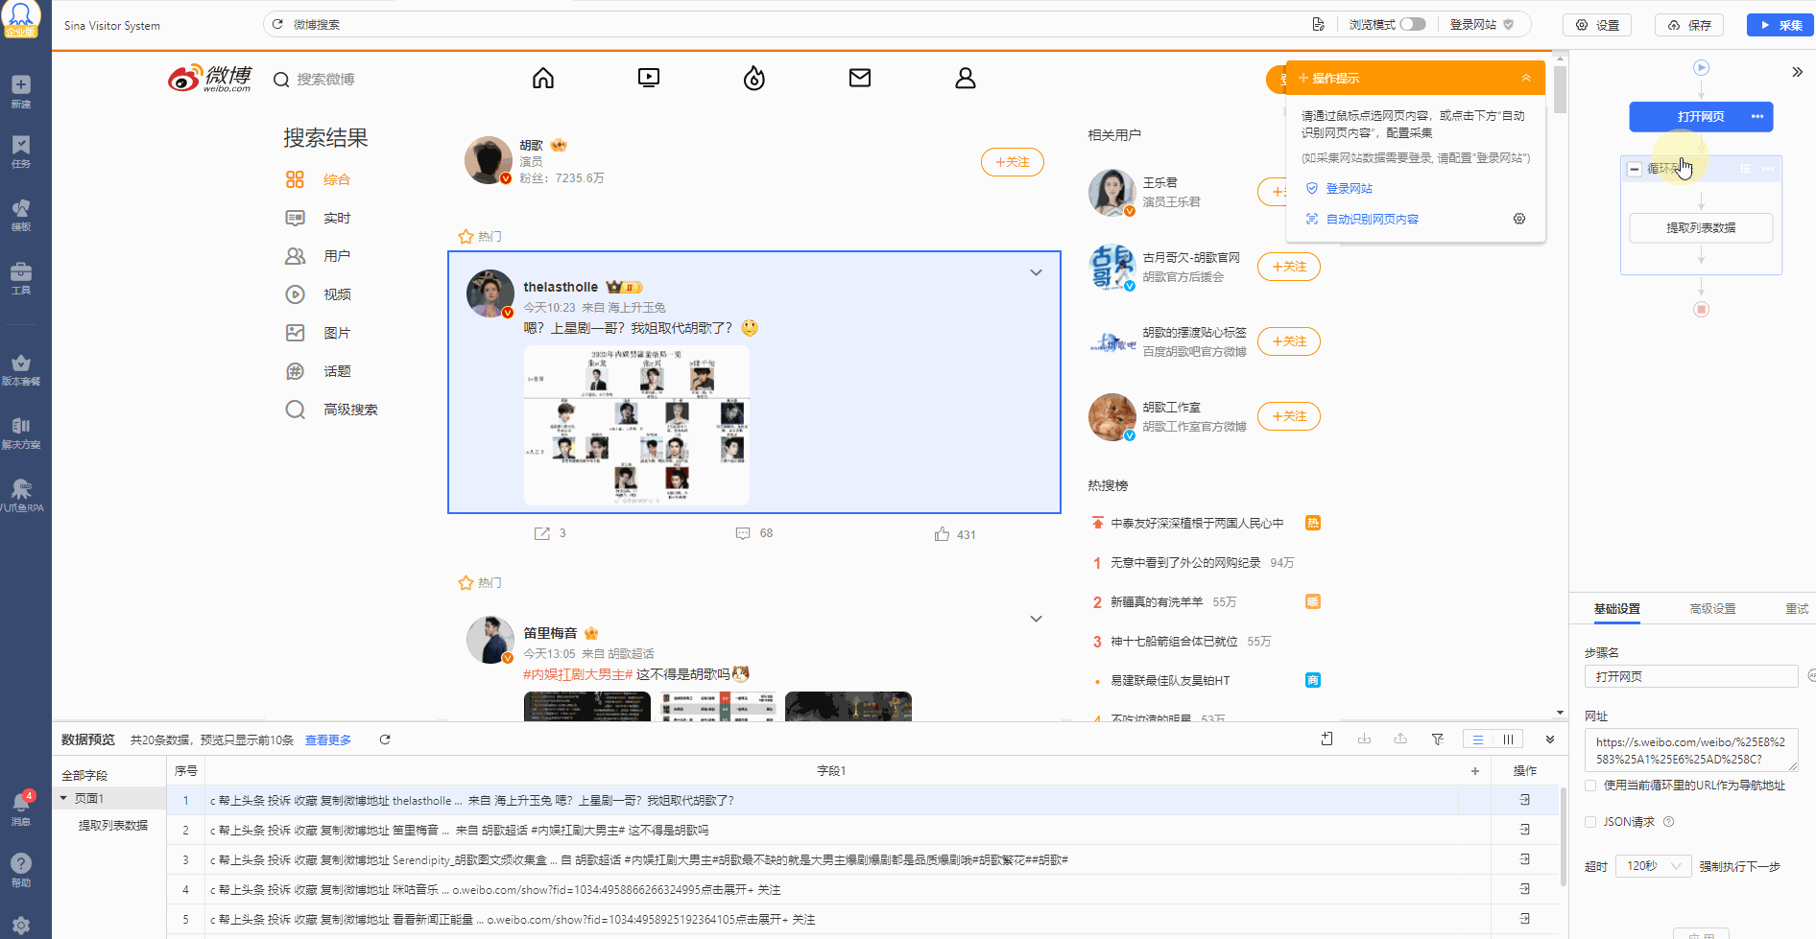Image resolution: width=1816 pixels, height=939 pixels.
Task: Add a new field column plus icon
Action: click(1474, 770)
